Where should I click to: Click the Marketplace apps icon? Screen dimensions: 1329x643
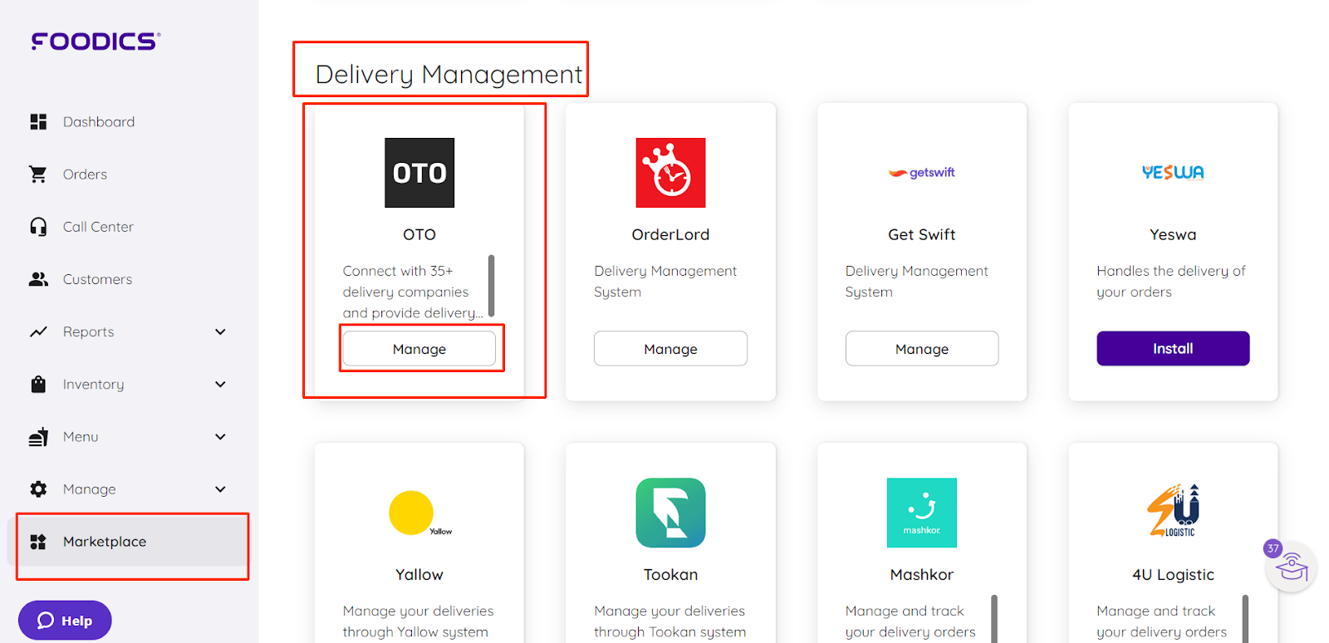(x=38, y=542)
